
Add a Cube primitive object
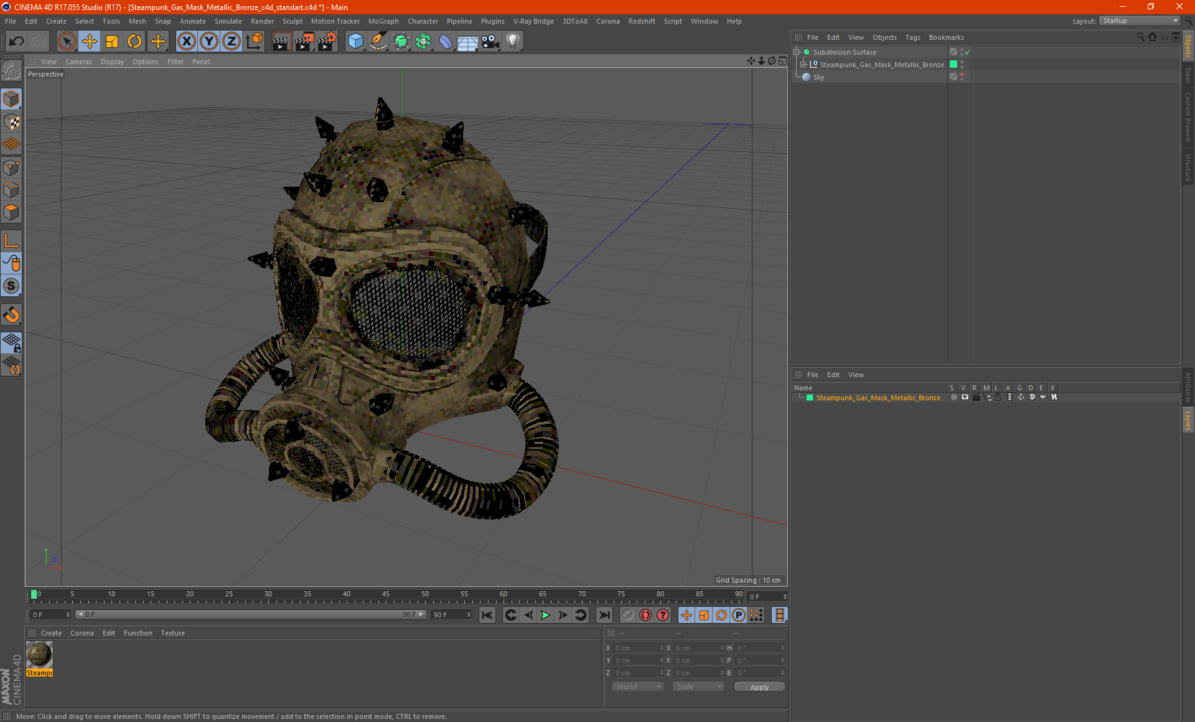(x=355, y=42)
